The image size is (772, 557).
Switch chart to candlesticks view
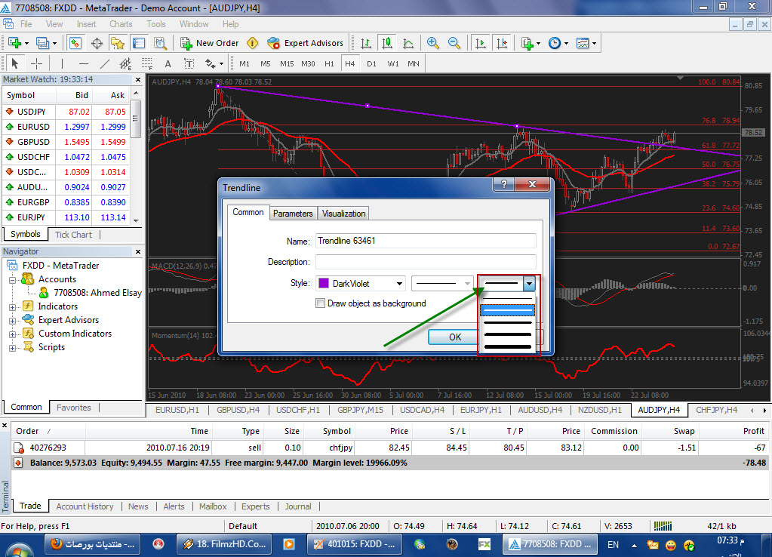[387, 43]
